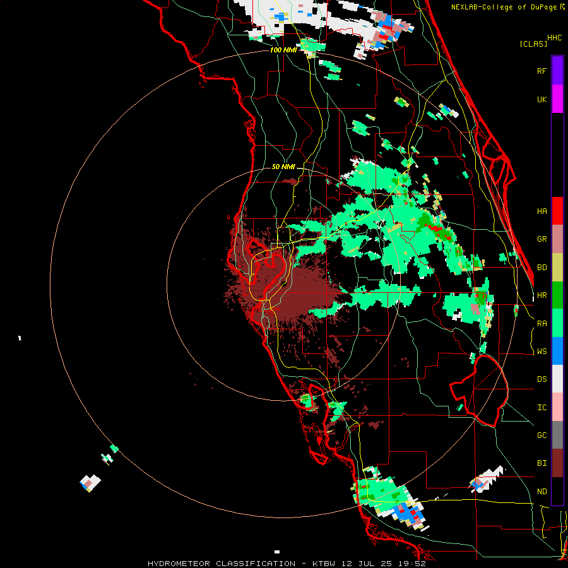Click the GR dusty pink legend swatch
The width and height of the screenshot is (568, 568).
(557, 239)
